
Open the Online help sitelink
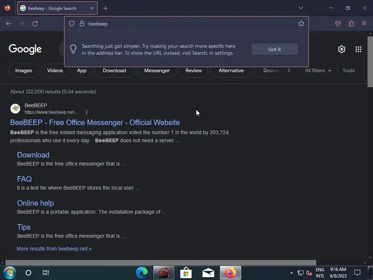(x=35, y=203)
